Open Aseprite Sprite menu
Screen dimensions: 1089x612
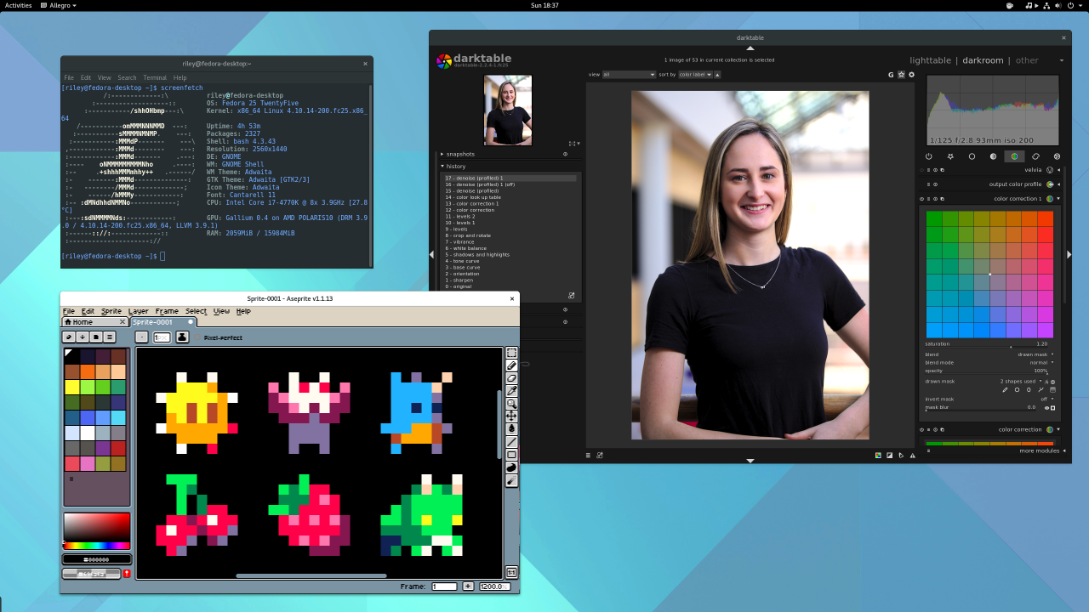pos(111,312)
